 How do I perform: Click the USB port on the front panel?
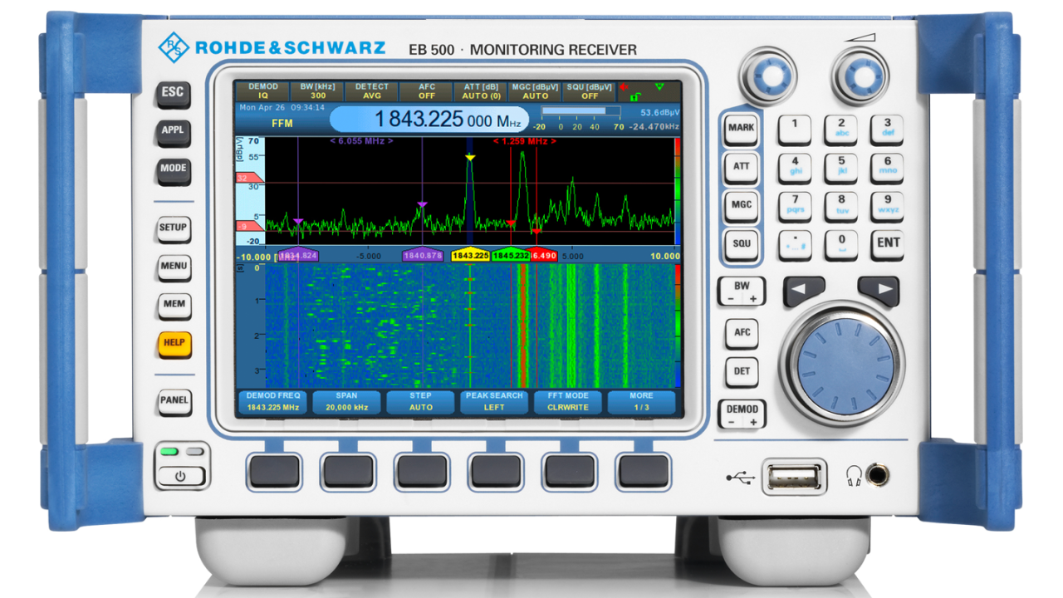(x=794, y=477)
